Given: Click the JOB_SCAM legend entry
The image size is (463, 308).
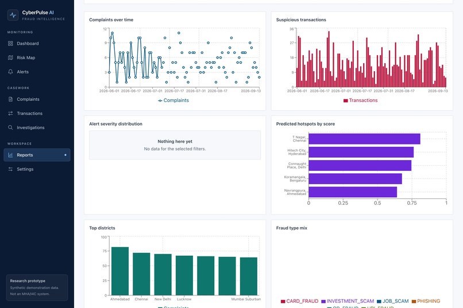Looking at the screenshot, I should (392, 301).
